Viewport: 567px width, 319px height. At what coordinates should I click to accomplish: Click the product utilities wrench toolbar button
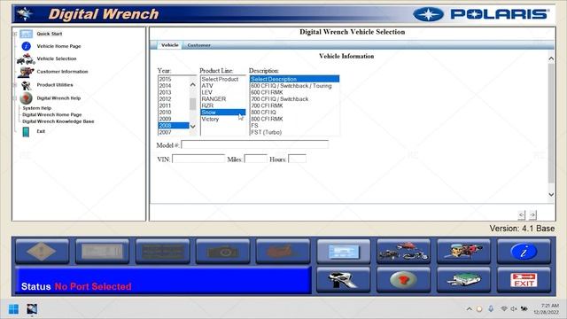click(x=344, y=280)
